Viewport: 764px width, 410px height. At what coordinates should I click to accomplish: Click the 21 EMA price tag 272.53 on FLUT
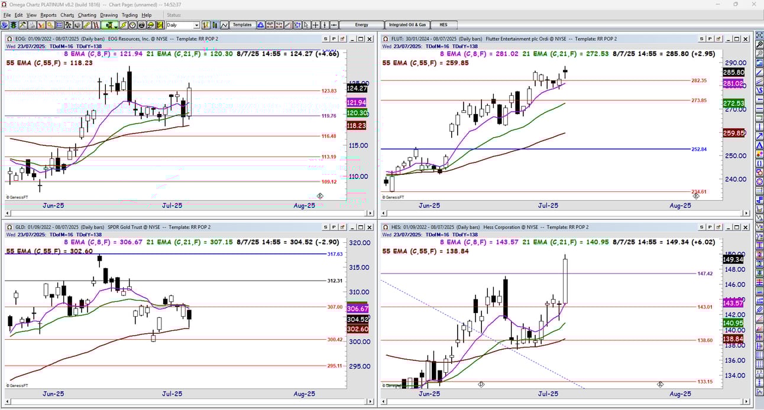click(x=733, y=103)
